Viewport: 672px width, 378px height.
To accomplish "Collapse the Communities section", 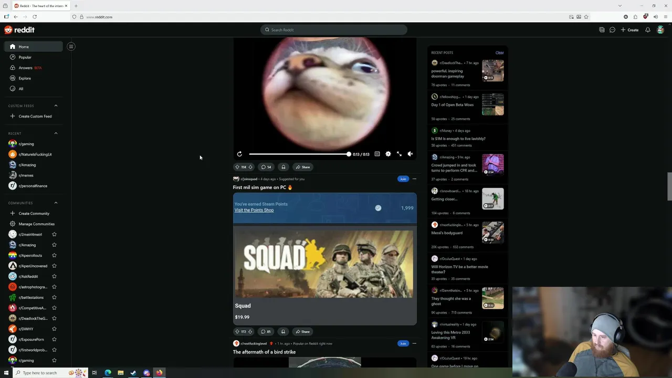I will click(x=56, y=203).
